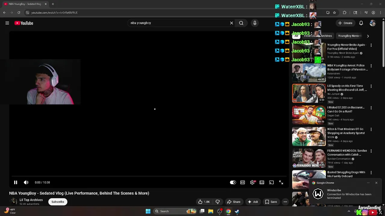The width and height of the screenshot is (385, 216).
Task: Enter full screen mode
Action: pyautogui.click(x=281, y=182)
